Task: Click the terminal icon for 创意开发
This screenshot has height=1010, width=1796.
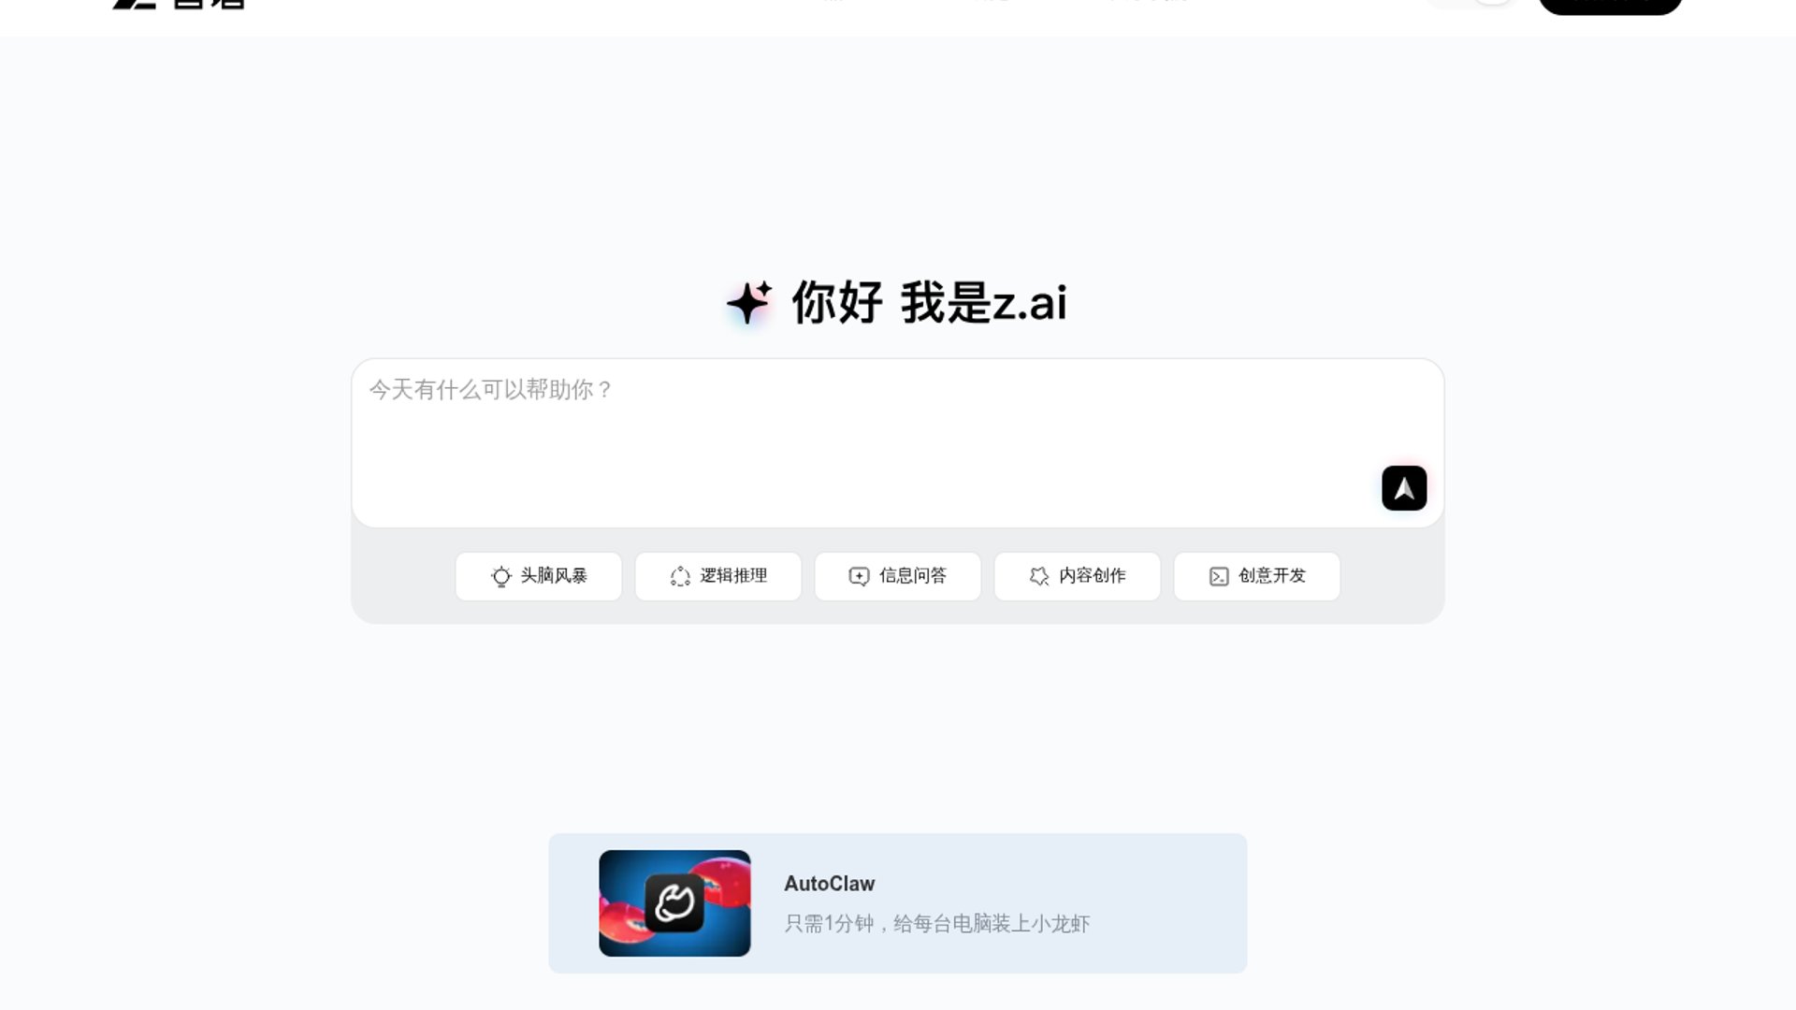Action: click(x=1219, y=576)
